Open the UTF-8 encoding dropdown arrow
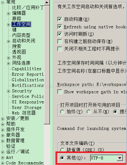Viewport: 127px width, 165px height. [120, 158]
